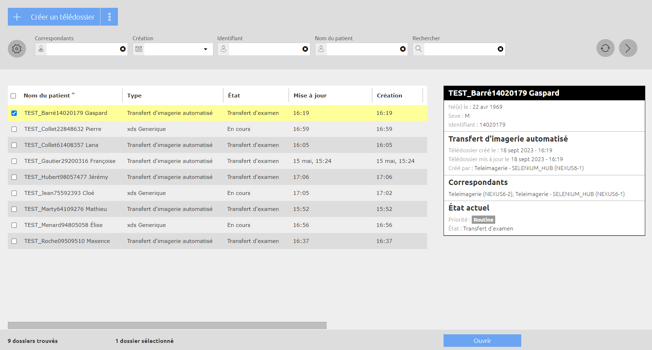Select the TEST_Menard94805058 Élise patient name
Viewport: 652px width, 350px height.
[x=63, y=225]
